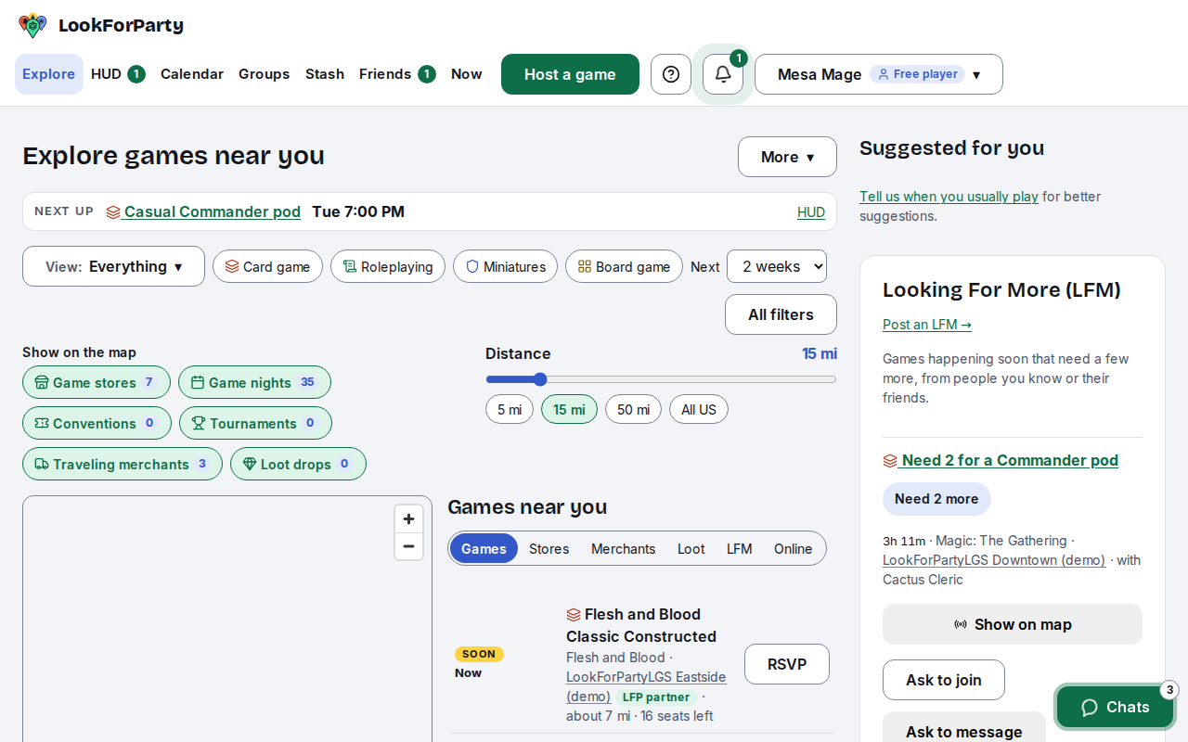This screenshot has height=742, width=1188.
Task: Click the Free player badge icon
Action: pyautogui.click(x=884, y=74)
